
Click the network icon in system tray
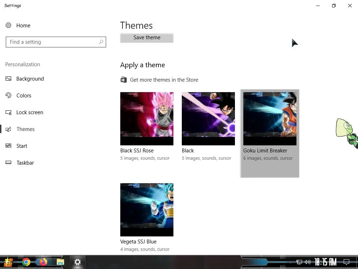(299, 262)
